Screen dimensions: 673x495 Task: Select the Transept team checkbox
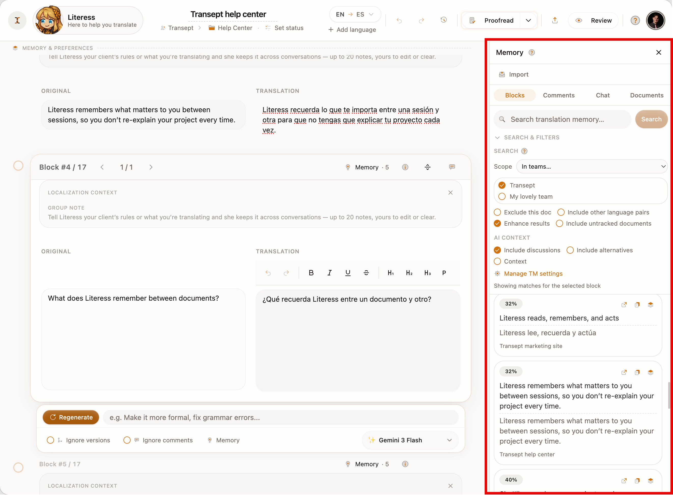click(502, 185)
